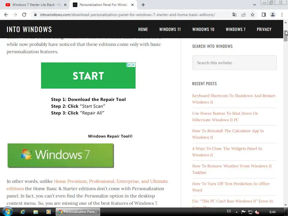This screenshot has height=216, width=288.
Task: Click the page scrollbar down arrow
Action: 285,205
